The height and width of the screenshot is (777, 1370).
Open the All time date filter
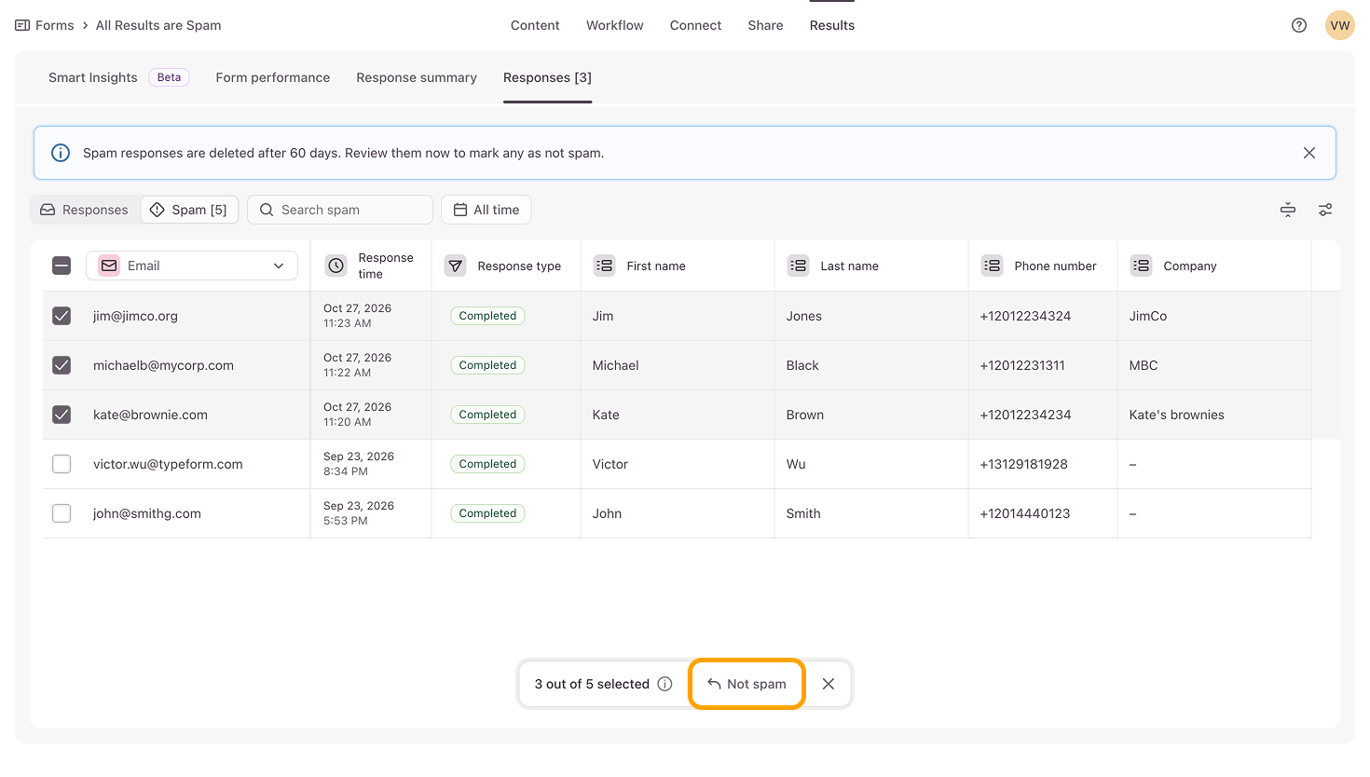tap(486, 210)
